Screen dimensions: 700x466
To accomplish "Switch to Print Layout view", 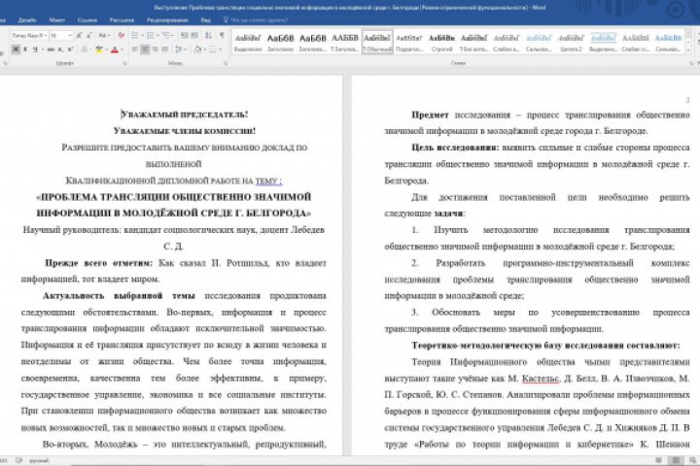I will point(676,460).
